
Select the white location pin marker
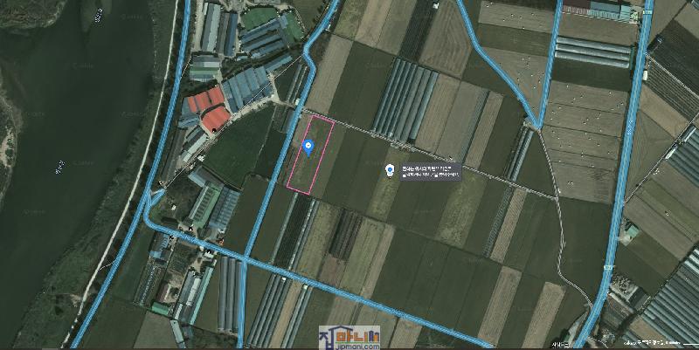[x=390, y=169]
